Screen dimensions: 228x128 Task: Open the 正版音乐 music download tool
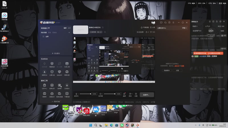click(67, 86)
